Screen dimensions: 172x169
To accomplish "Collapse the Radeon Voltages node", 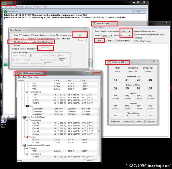I will pos(25,148).
